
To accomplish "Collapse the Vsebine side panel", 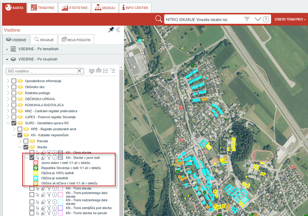I will coord(118,29).
